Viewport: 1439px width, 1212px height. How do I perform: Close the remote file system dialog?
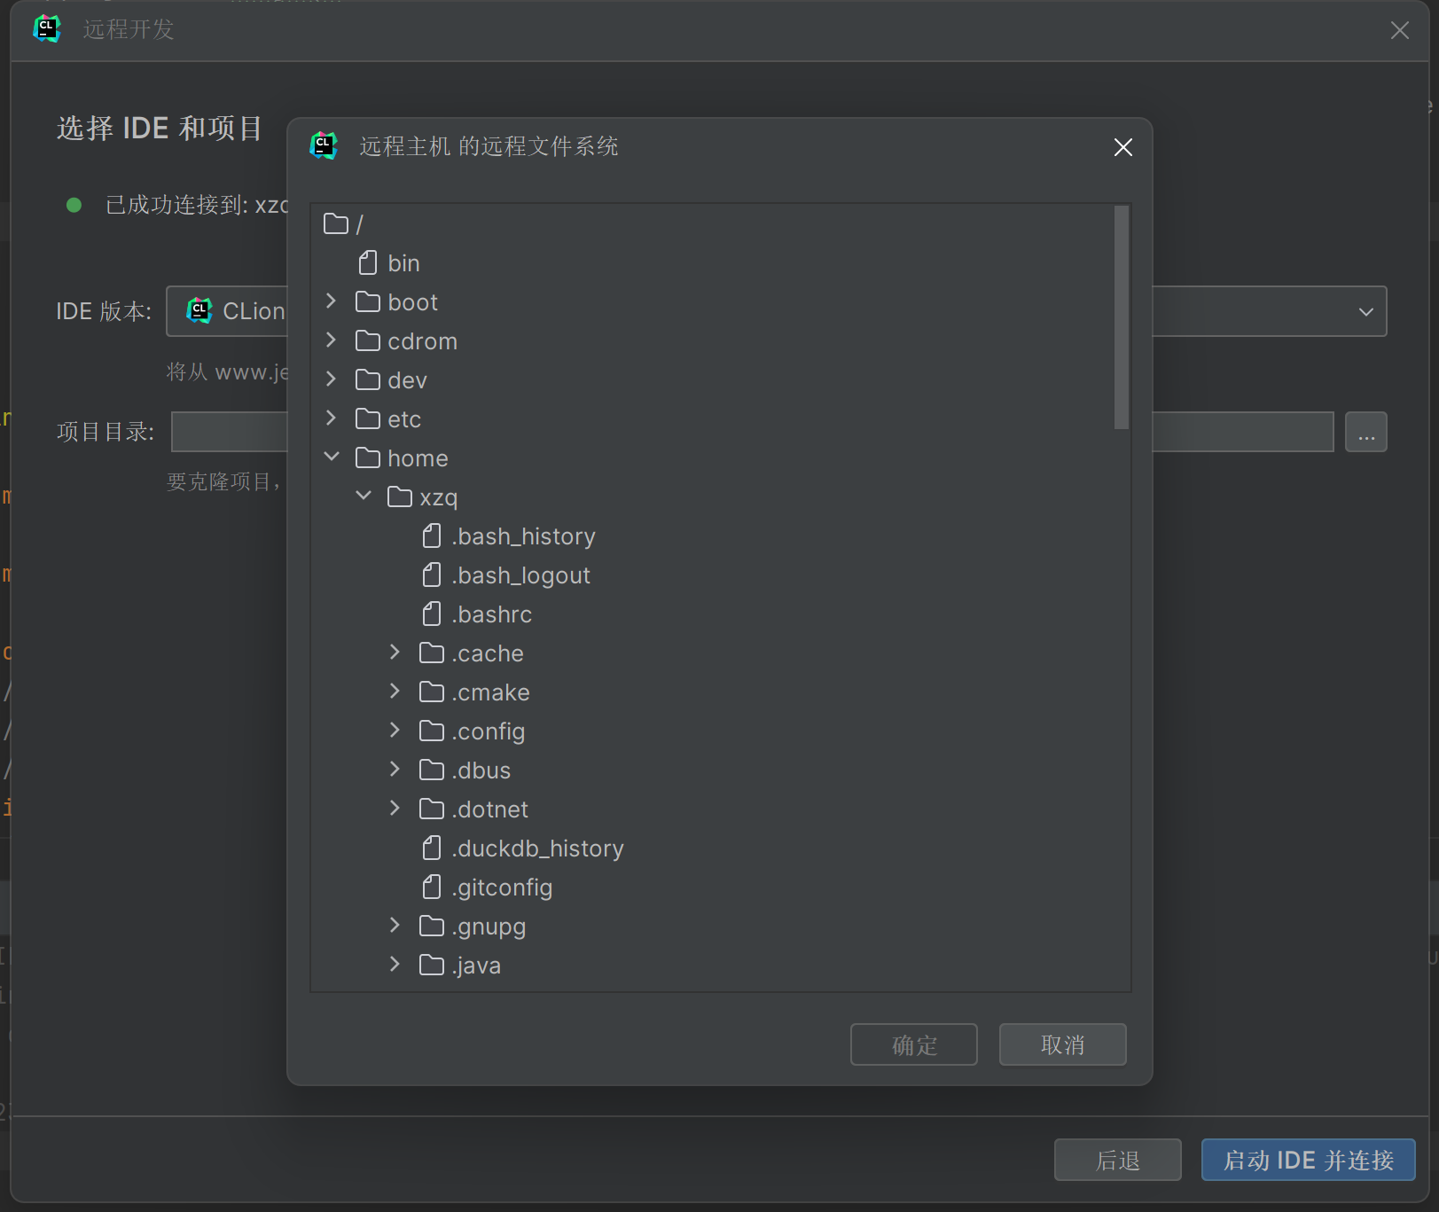point(1122,147)
